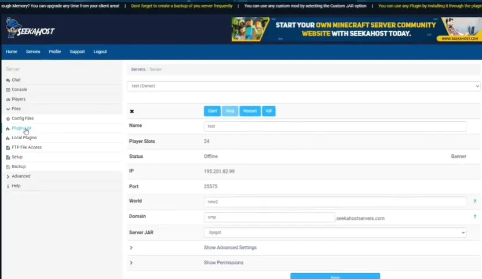Image resolution: width=482 pixels, height=279 pixels.
Task: Click the Restart server button
Action: (x=250, y=111)
